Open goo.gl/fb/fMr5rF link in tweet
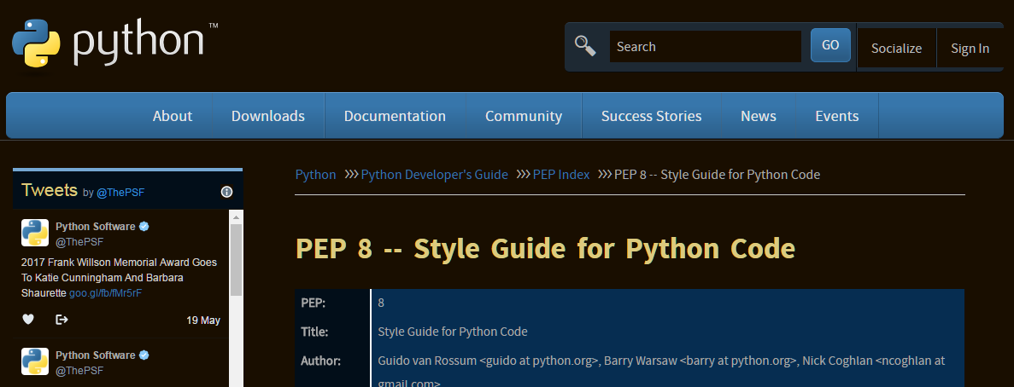The image size is (1014, 387). (105, 293)
